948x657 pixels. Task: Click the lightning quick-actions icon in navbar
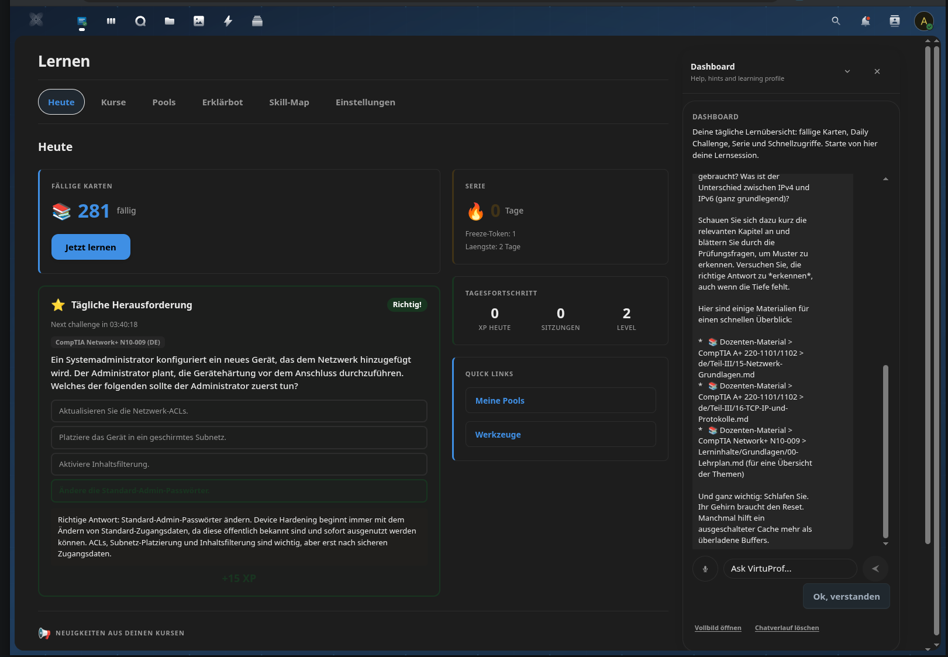click(228, 21)
